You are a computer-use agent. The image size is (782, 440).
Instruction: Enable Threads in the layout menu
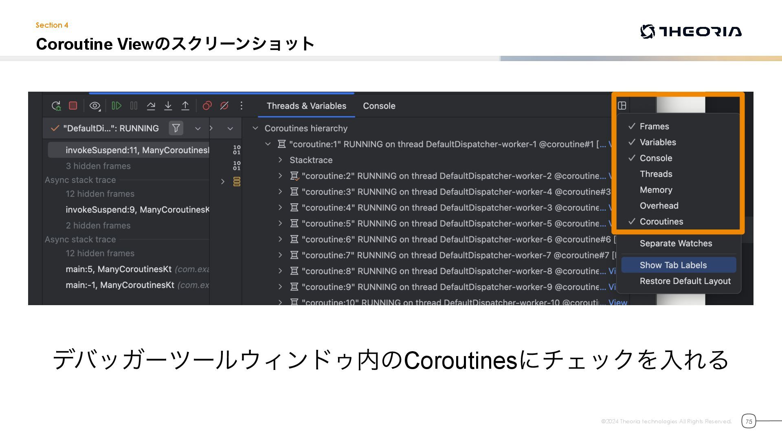[x=656, y=174]
